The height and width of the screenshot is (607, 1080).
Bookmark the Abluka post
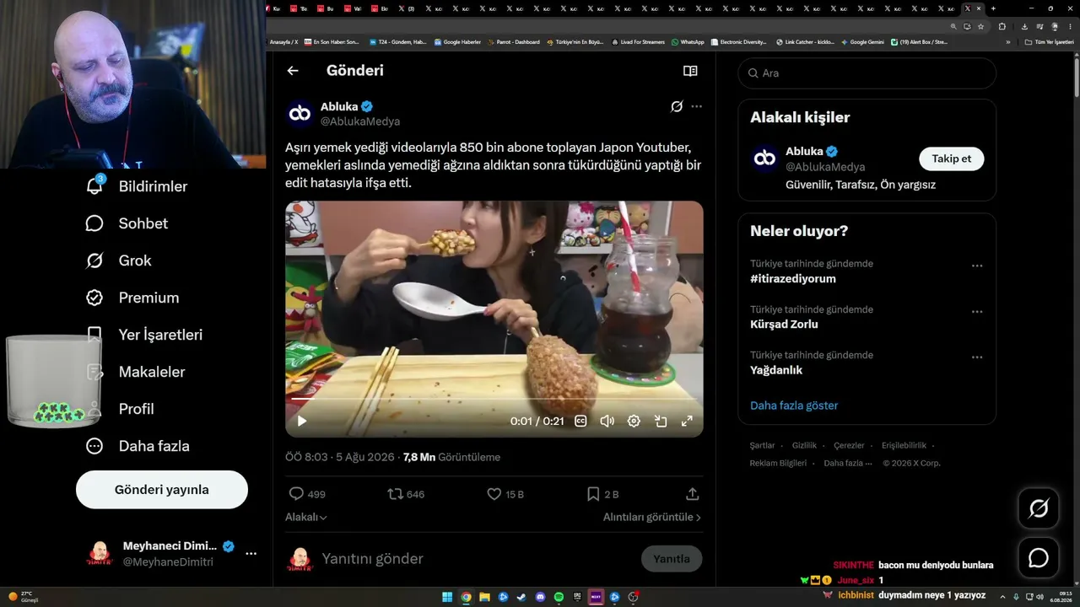point(593,494)
